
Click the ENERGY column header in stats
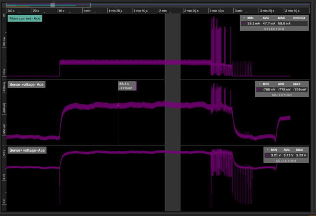(299, 18)
